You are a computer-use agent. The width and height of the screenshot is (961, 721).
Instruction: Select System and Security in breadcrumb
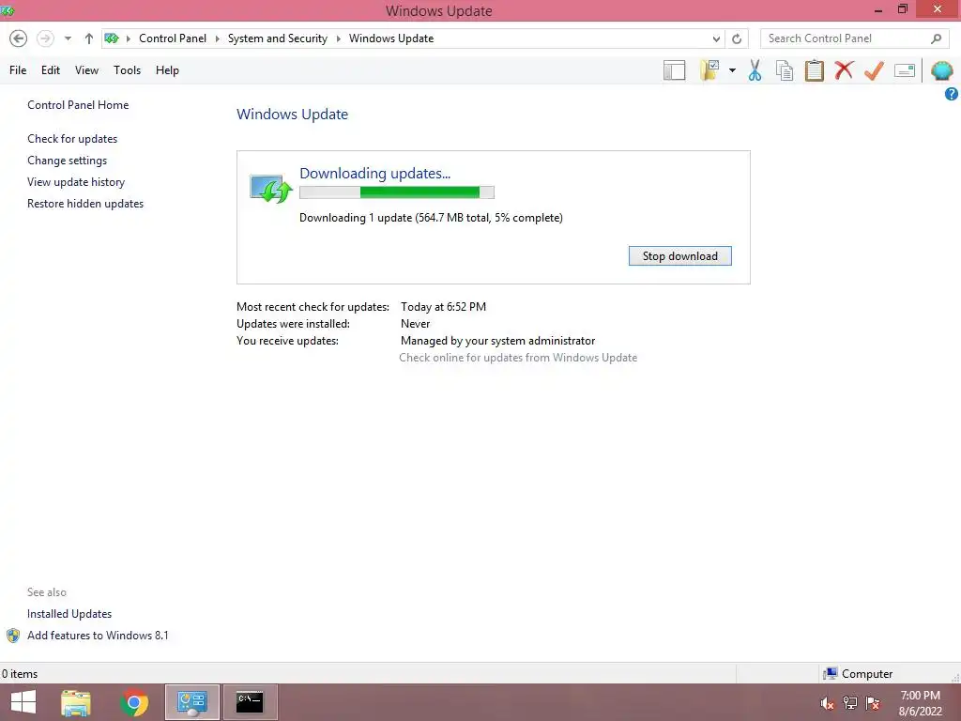[x=278, y=38]
